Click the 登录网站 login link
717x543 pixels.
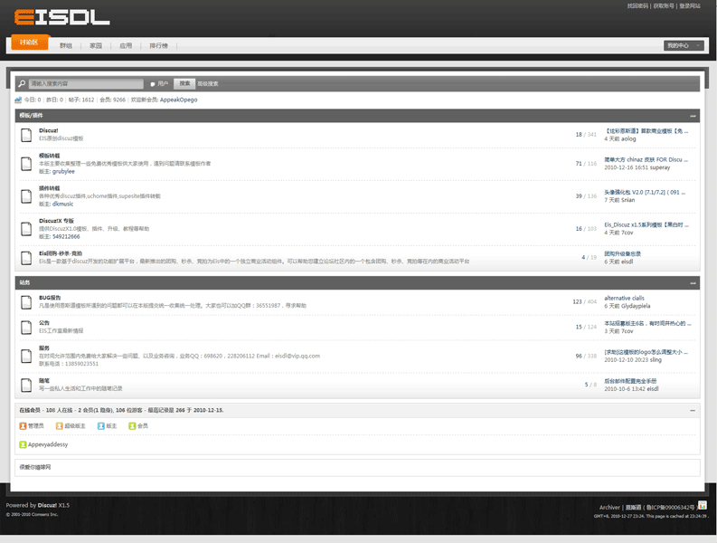690,6
